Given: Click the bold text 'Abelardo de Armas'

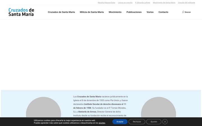Looking at the screenshot, I should point(87,112).
